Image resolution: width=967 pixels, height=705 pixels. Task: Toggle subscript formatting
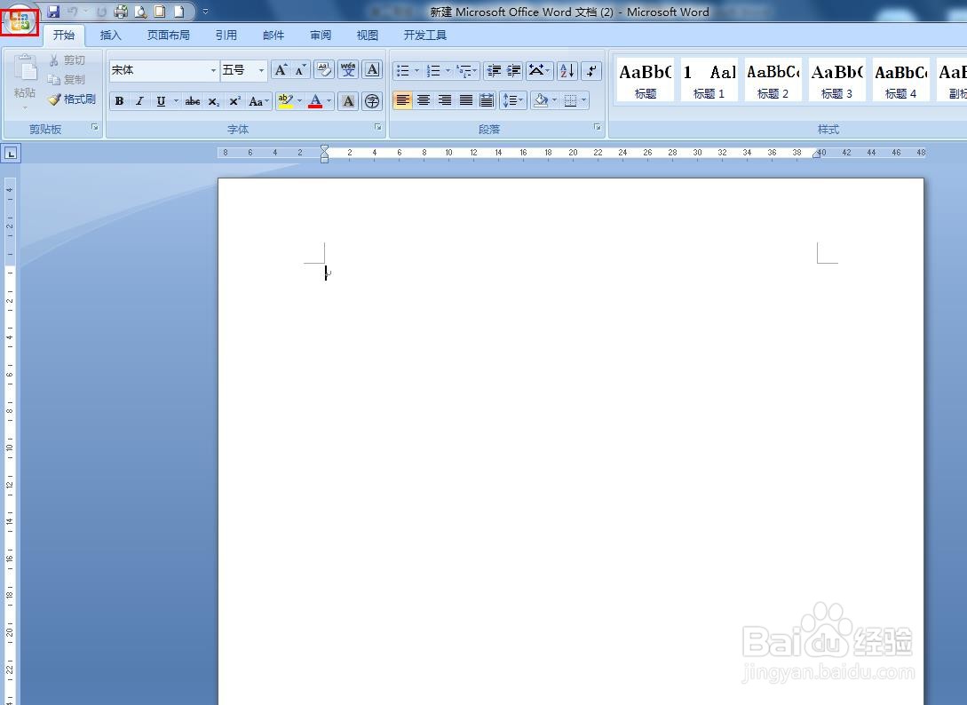pos(213,101)
